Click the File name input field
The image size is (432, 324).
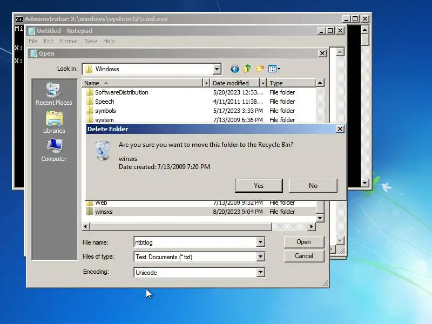click(195, 242)
